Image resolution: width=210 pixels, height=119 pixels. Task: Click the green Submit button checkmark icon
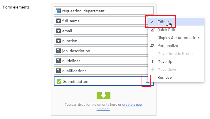click(59, 81)
